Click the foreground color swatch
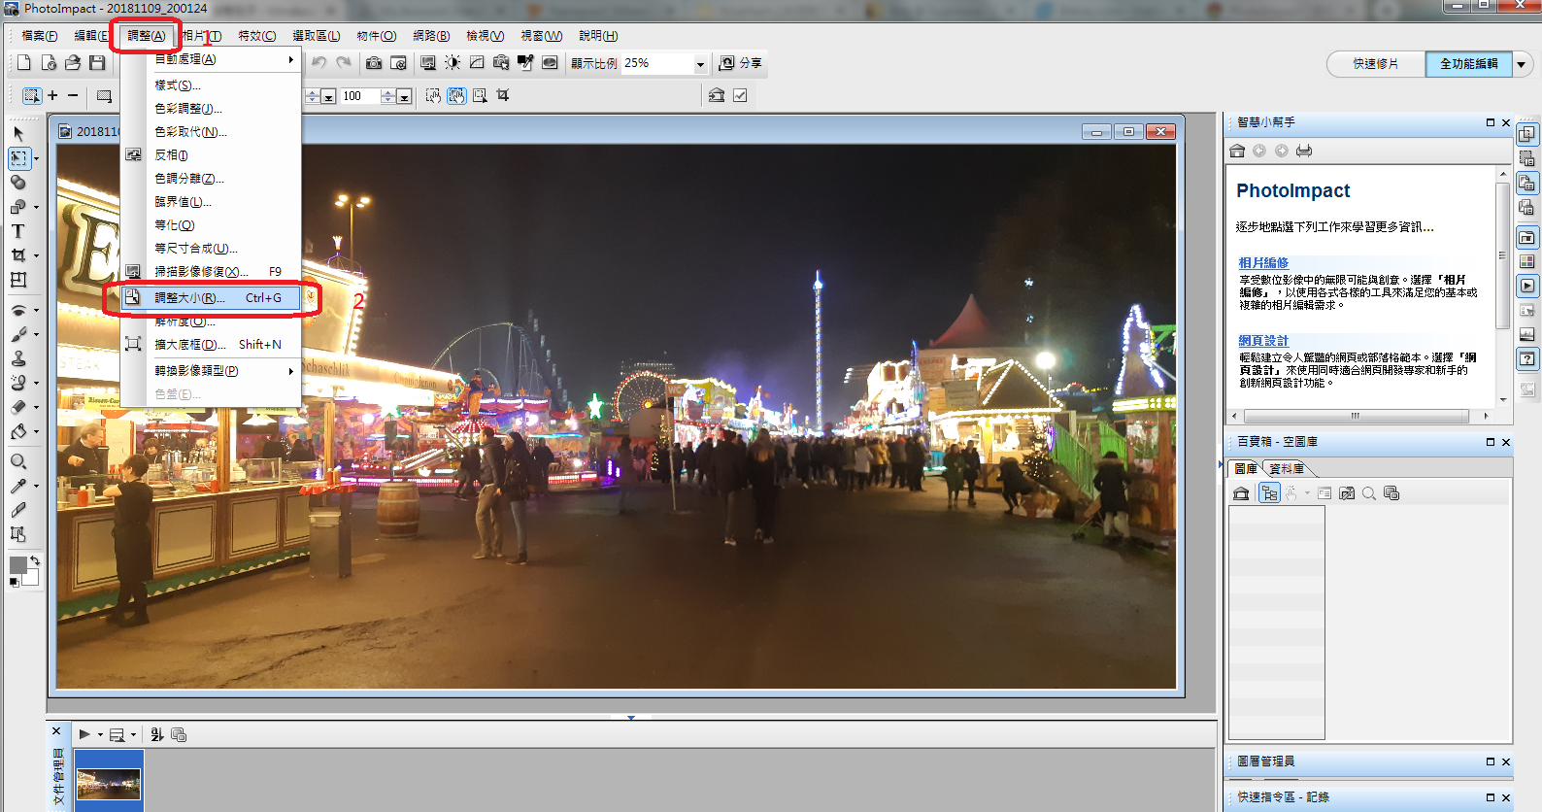The height and width of the screenshot is (812, 1542). pos(18,565)
